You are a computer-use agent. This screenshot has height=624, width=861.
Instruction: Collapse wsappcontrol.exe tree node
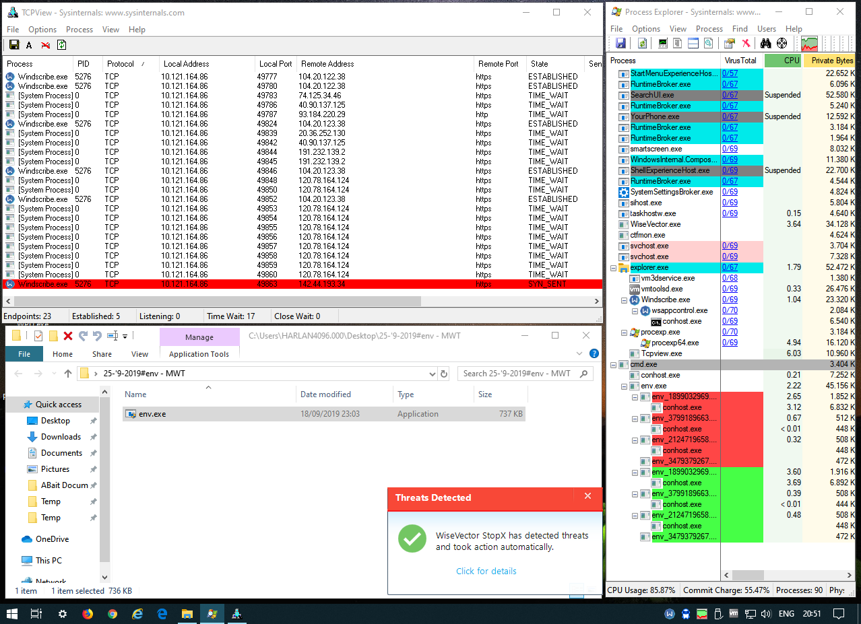click(x=635, y=310)
